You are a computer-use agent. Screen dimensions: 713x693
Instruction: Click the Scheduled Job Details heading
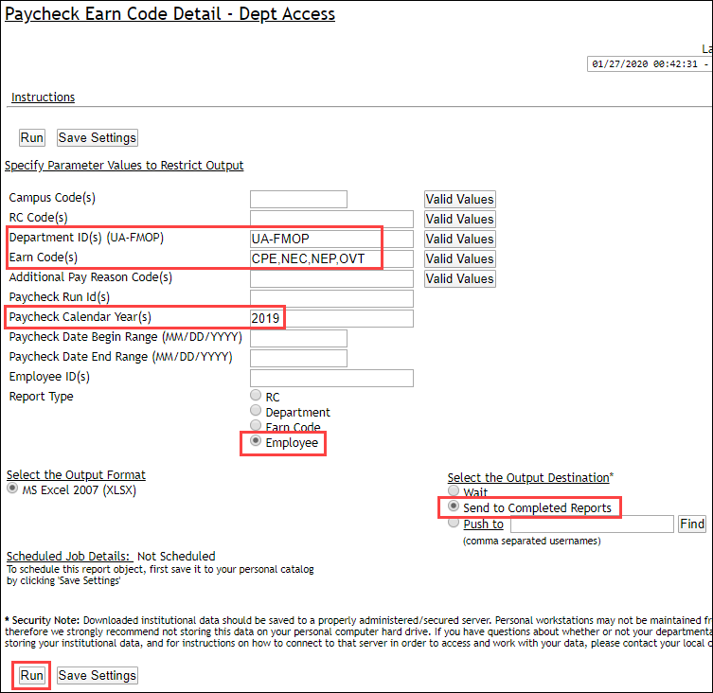(69, 556)
